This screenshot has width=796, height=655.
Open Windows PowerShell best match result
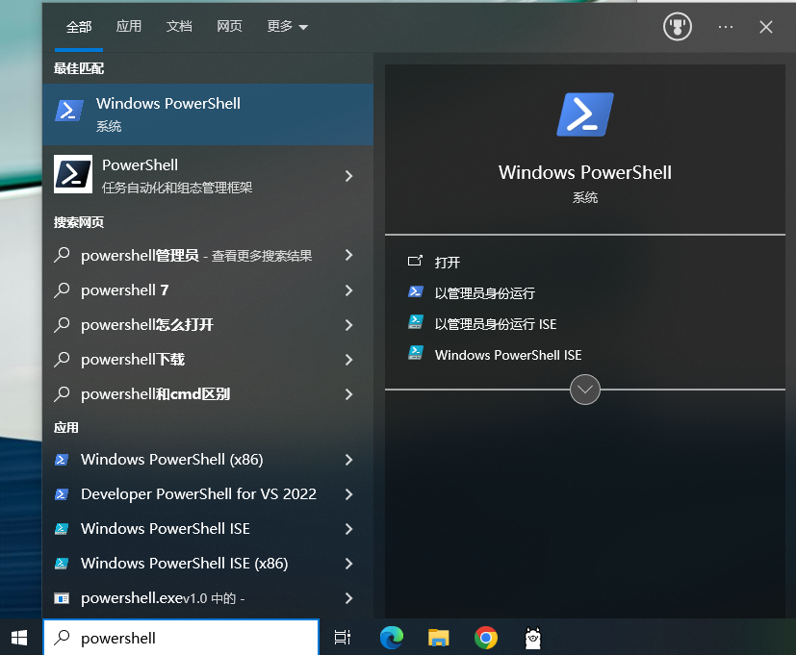click(208, 114)
